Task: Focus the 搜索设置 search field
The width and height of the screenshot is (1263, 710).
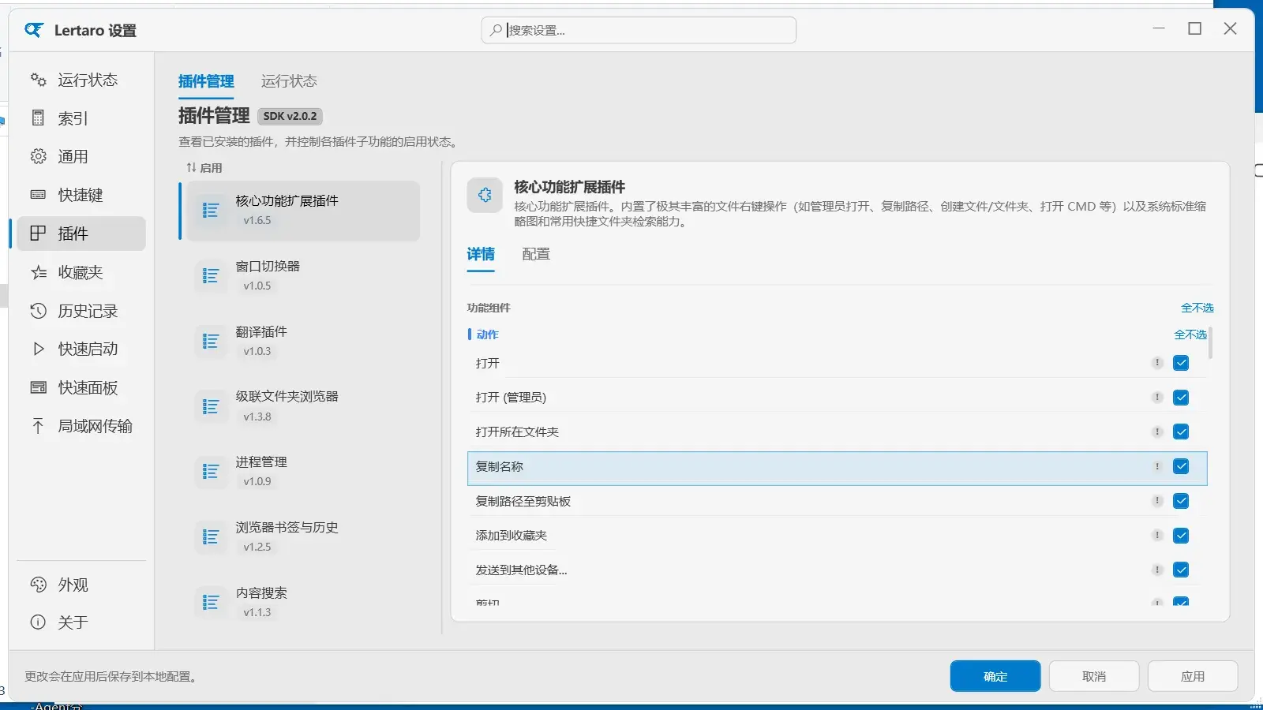Action: [639, 30]
